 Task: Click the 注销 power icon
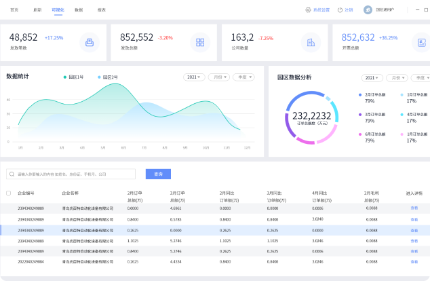tap(340, 10)
